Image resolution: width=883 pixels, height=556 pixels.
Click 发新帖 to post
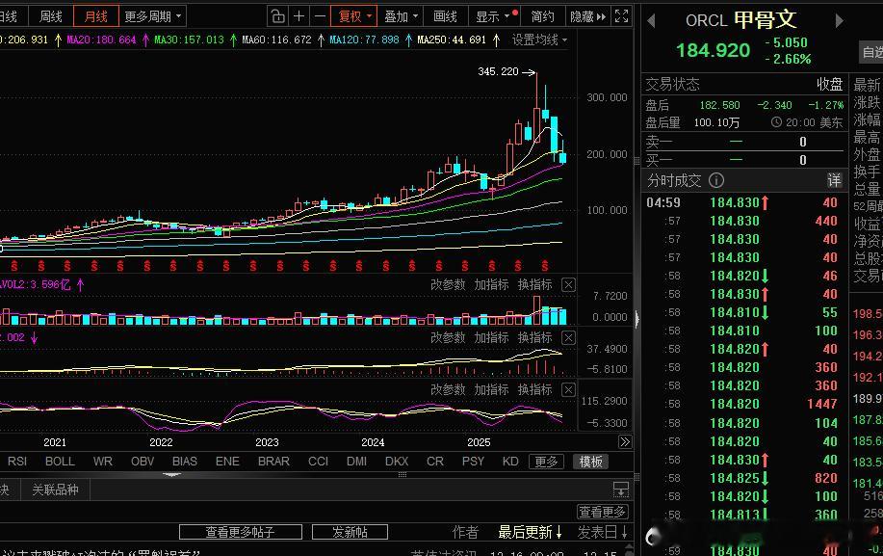350,532
